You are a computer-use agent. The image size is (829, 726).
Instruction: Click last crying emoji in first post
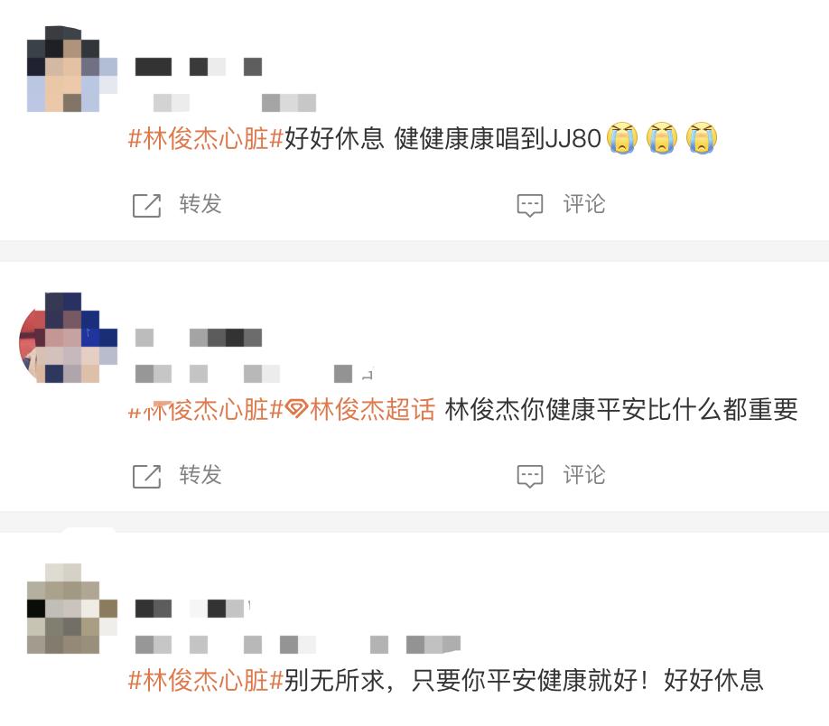[x=702, y=138]
